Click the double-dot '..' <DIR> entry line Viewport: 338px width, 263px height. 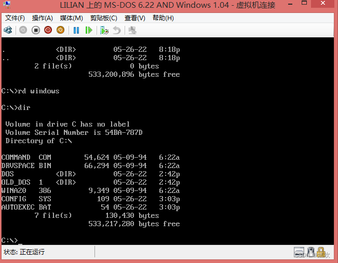[x=90, y=58]
